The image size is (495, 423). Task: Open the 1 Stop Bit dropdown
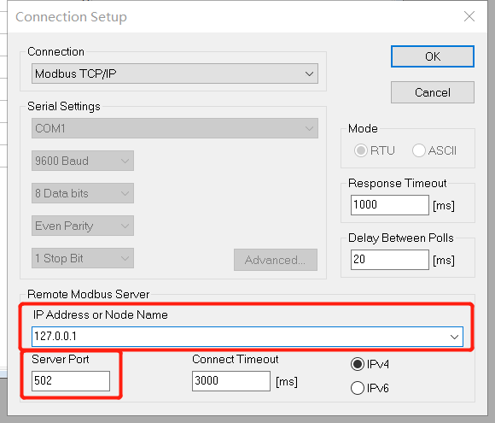83,258
